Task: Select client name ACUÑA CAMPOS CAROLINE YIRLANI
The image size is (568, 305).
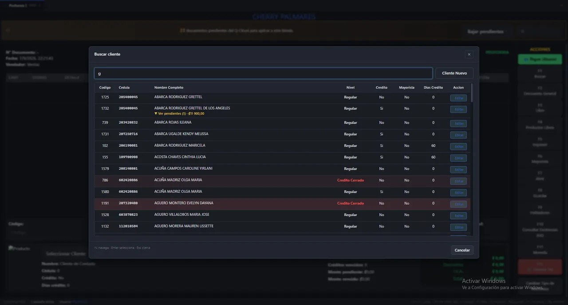Action: click(183, 168)
